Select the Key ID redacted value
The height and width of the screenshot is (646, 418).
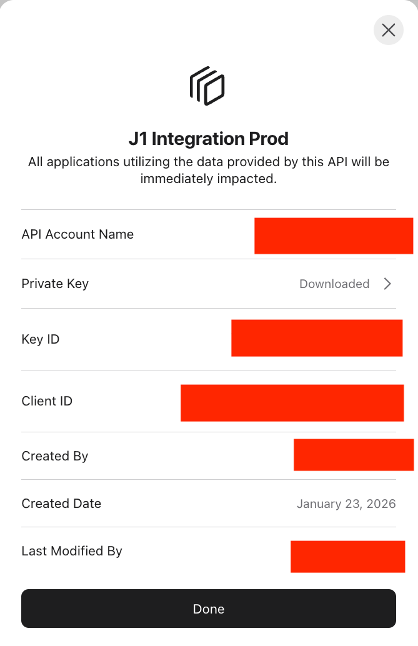[x=316, y=338]
